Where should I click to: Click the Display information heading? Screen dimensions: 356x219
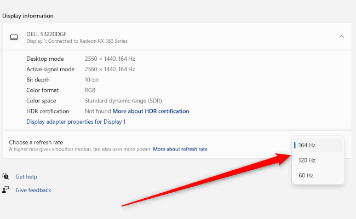(28, 16)
